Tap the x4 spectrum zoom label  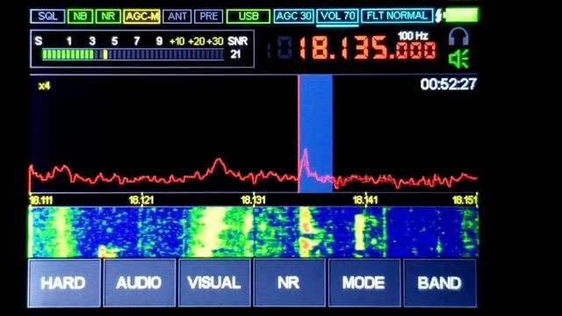[x=44, y=86]
